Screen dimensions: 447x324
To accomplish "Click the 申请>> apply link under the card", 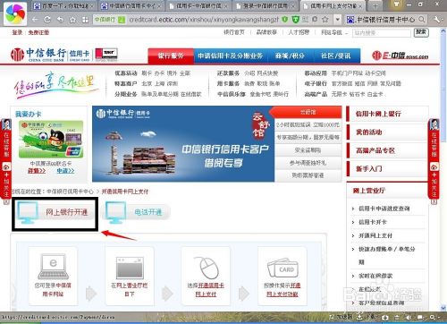I will [x=65, y=171].
